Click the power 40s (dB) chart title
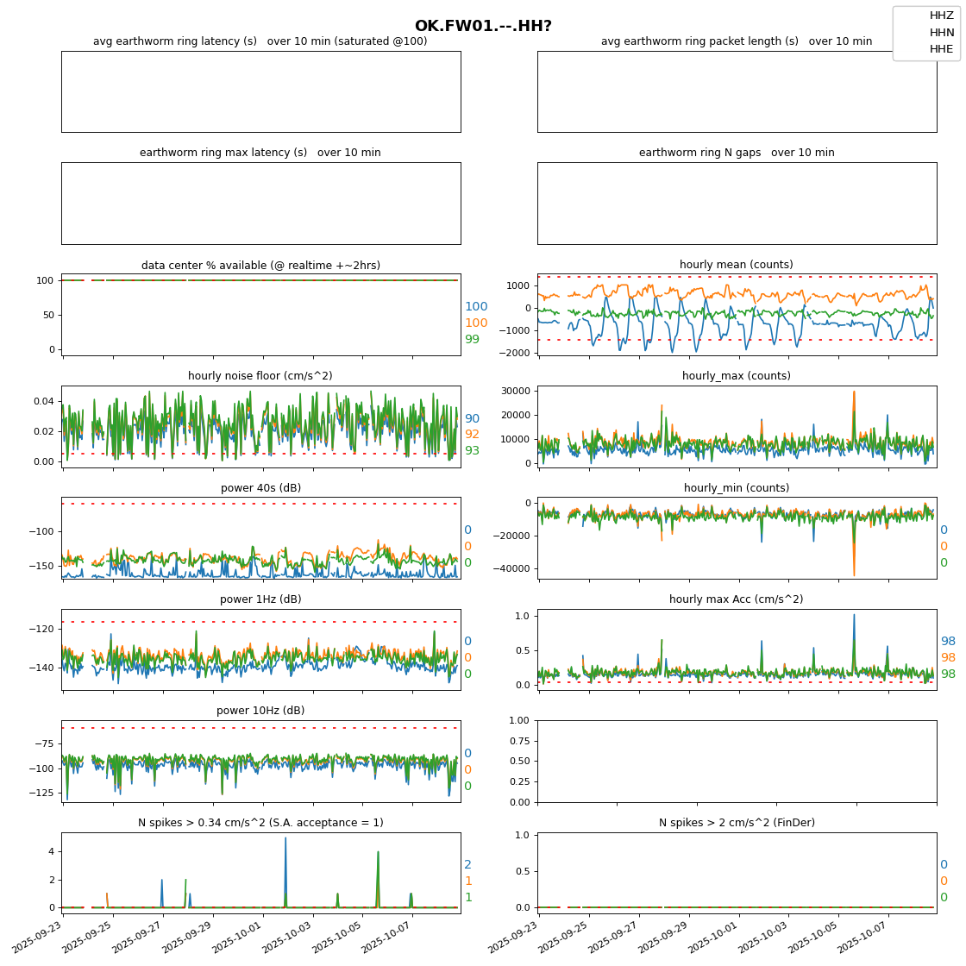The height and width of the screenshot is (966, 966). coord(260,488)
